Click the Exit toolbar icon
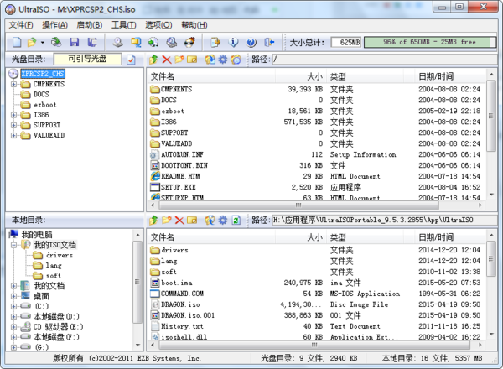The image size is (503, 369). pyautogui.click(x=269, y=42)
